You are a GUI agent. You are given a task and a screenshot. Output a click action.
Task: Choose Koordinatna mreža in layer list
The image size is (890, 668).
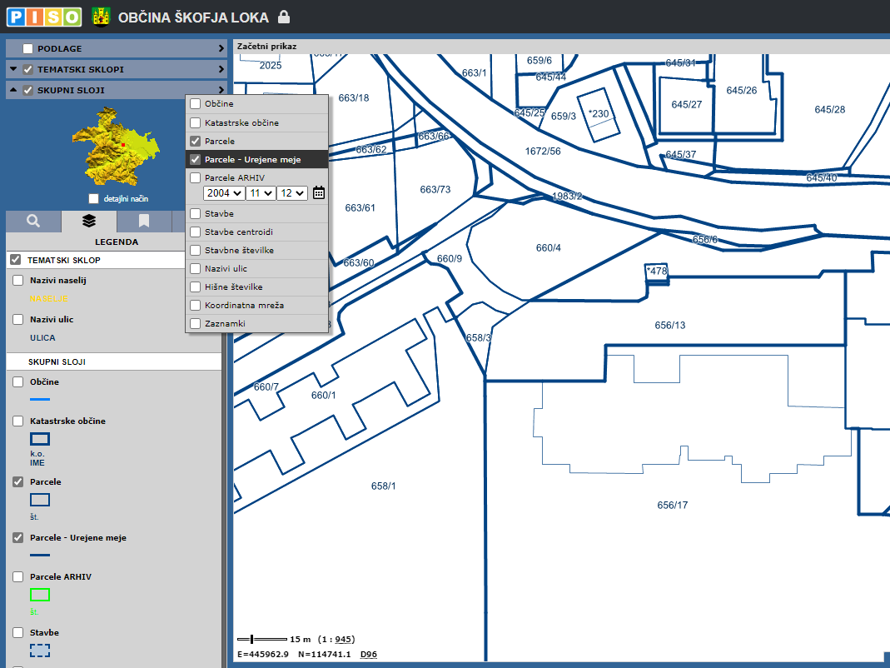click(x=243, y=306)
